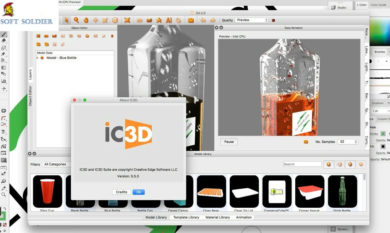The width and height of the screenshot is (390, 233).
Task: Click the undo arrow icon
Action: [203, 20]
